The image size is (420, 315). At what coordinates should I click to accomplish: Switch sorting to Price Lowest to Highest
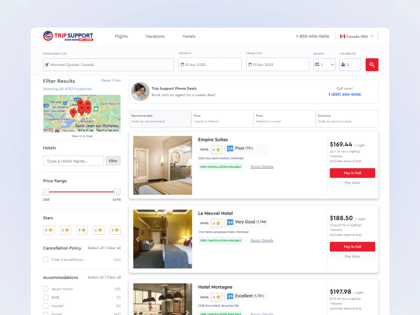click(222, 119)
